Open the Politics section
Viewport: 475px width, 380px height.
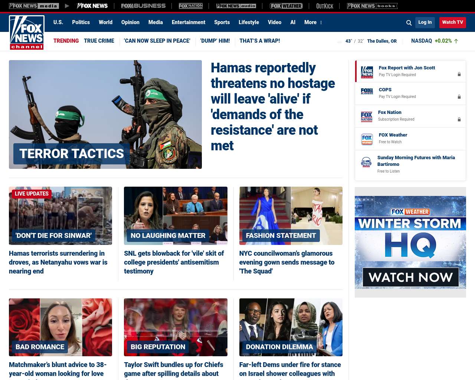81,22
